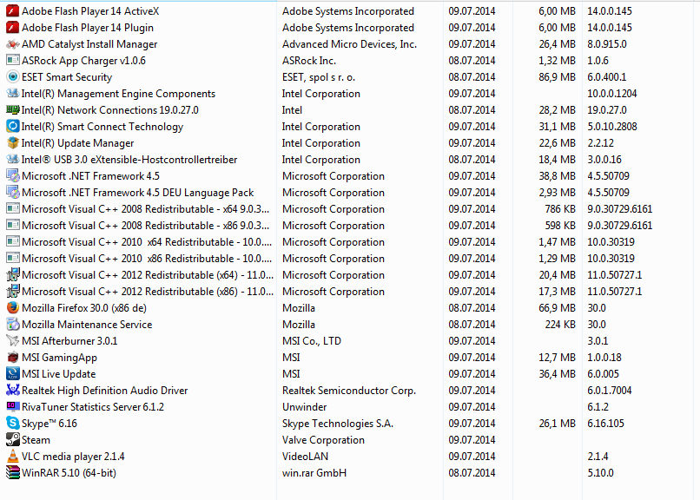
Task: Select Microsoft Visual C++ 2012 Redistributable (x86) entry
Action: click(x=148, y=292)
